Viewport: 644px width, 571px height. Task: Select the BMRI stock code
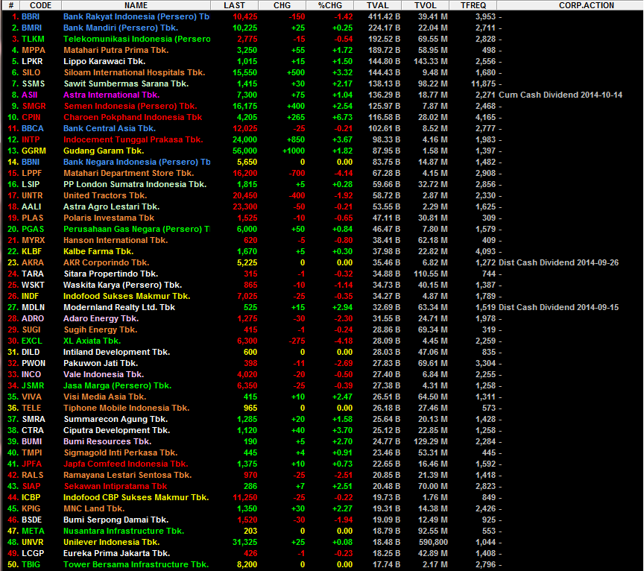tap(31, 28)
